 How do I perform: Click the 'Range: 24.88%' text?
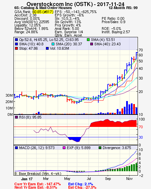pos(26,32)
